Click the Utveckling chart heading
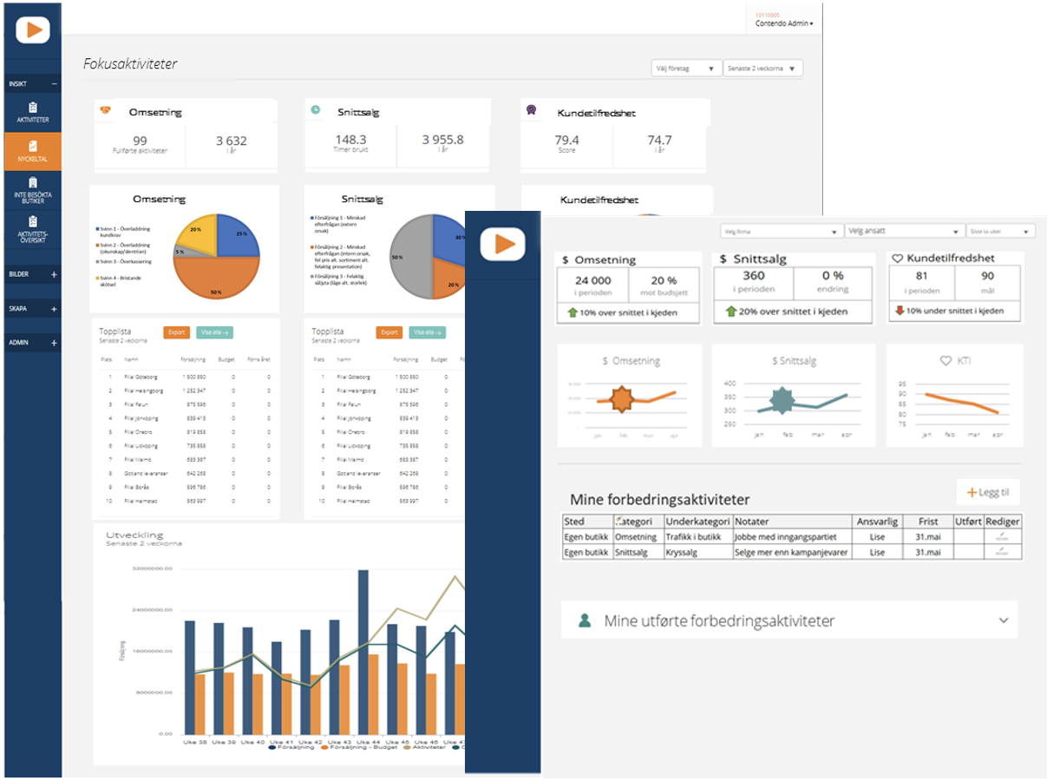Viewport: 1053px width, 781px height. tap(134, 535)
